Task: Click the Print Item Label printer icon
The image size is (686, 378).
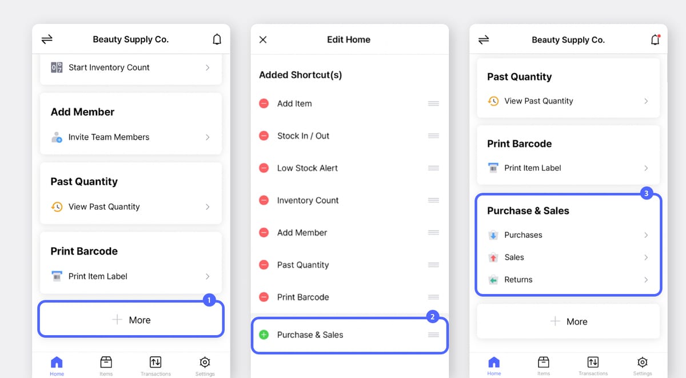Action: tap(57, 276)
